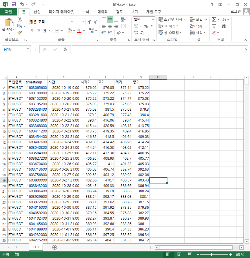The height and width of the screenshot is (258, 250).
Task: Click the percent style icon
Action: pyautogui.click(x=146, y=26)
